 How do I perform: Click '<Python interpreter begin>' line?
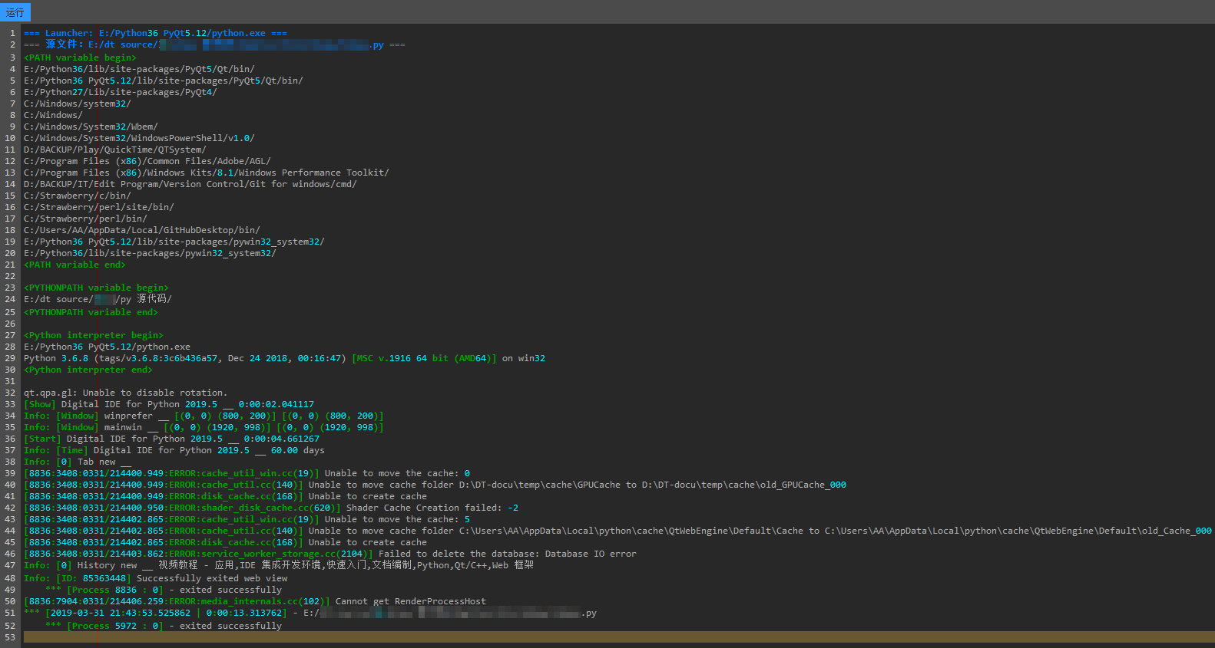coord(94,335)
